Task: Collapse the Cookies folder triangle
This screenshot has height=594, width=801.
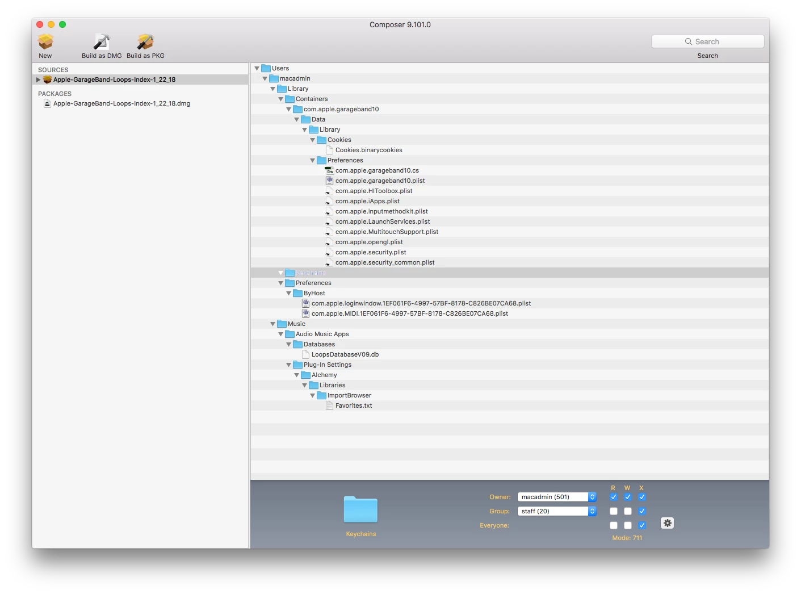Action: (312, 140)
